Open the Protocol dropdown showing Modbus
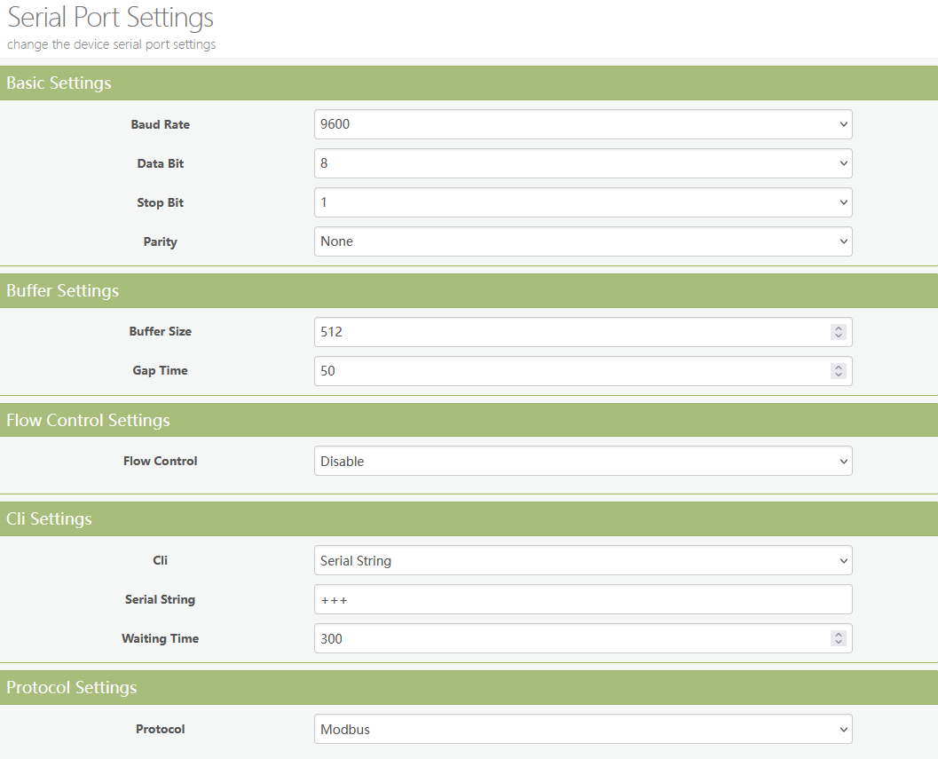This screenshot has width=938, height=759. pos(582,730)
